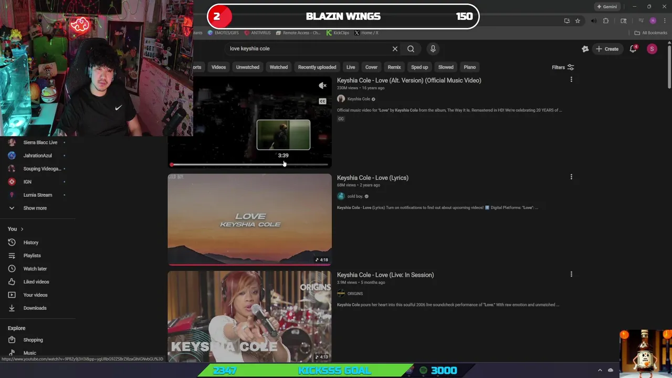The height and width of the screenshot is (378, 672).
Task: Bookmark this page with the star icon
Action: point(577,21)
